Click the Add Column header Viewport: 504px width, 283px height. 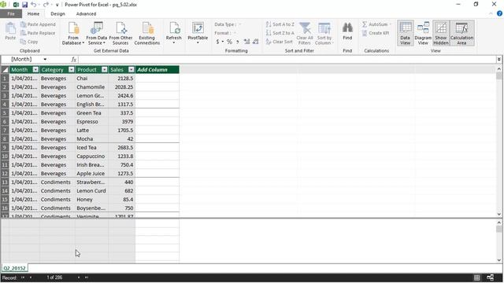click(157, 70)
